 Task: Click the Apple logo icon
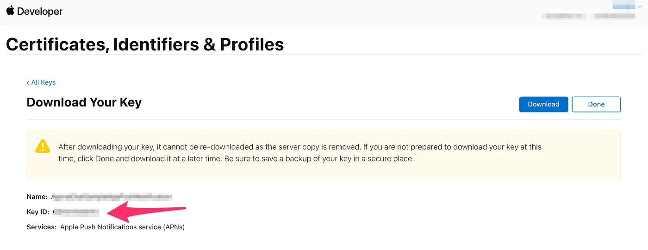(10, 10)
